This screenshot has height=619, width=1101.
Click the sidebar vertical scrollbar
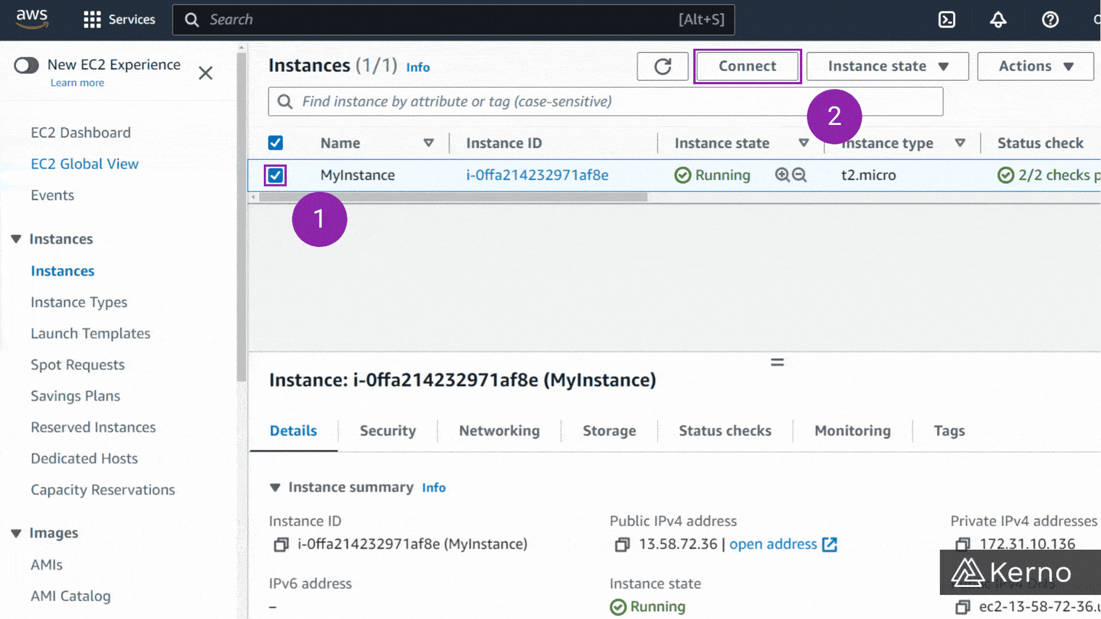pyautogui.click(x=241, y=218)
